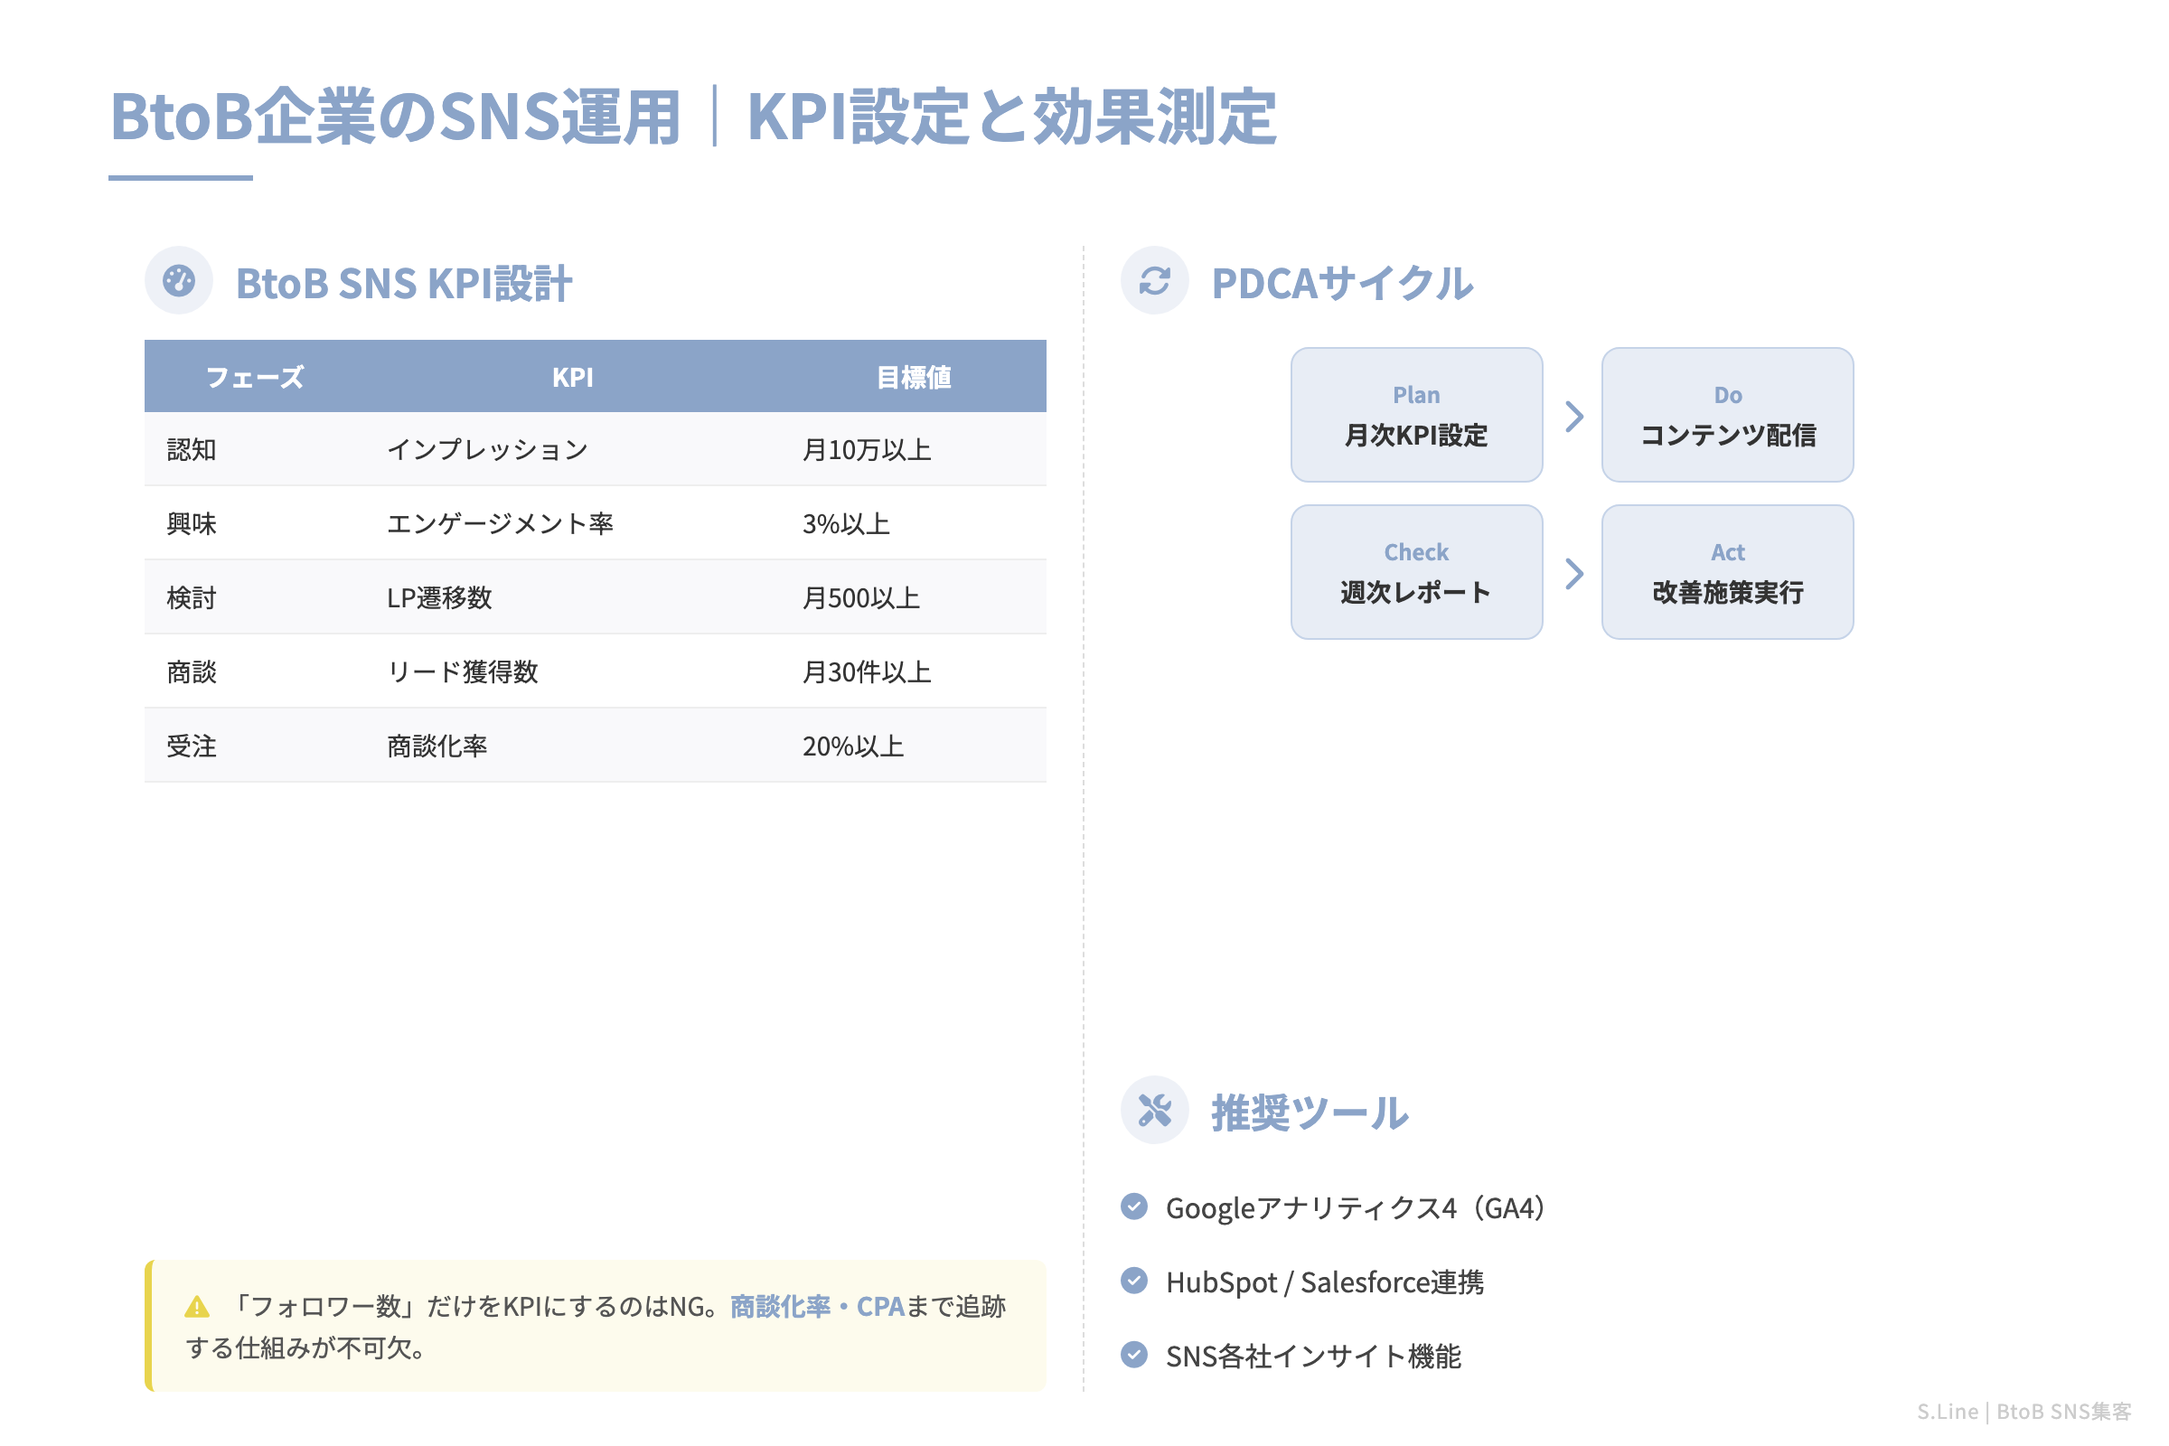Toggle the checkmark beside SNS各社インサイト機能
2169x1446 pixels.
[1135, 1356]
